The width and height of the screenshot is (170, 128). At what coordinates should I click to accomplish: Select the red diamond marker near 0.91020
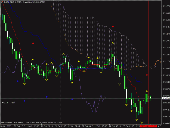147,75
